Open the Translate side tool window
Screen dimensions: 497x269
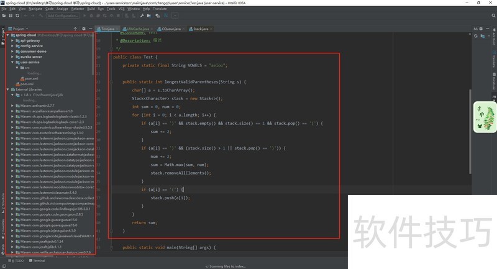(x=494, y=59)
